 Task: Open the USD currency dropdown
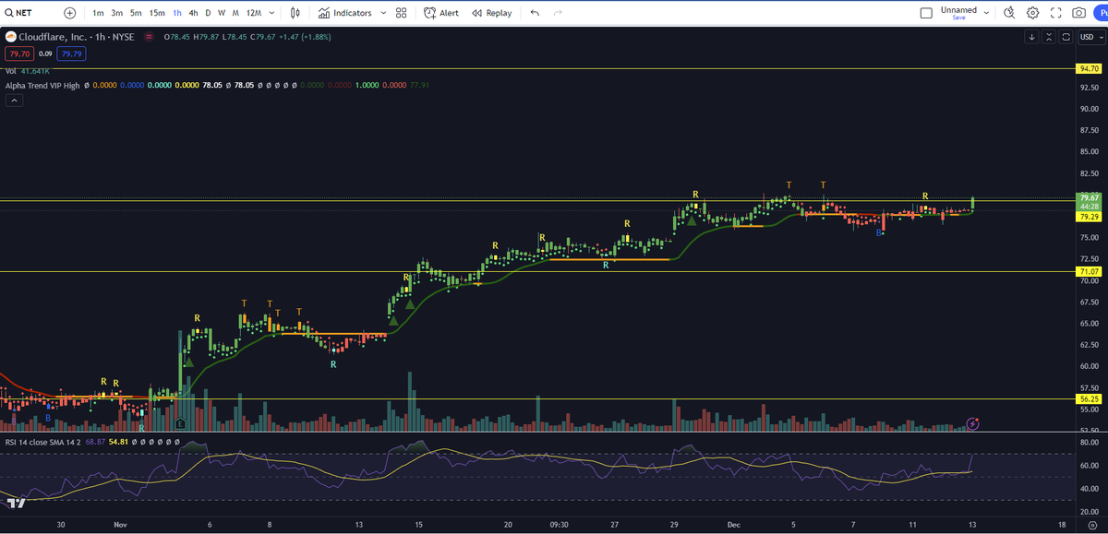pyautogui.click(x=1090, y=37)
